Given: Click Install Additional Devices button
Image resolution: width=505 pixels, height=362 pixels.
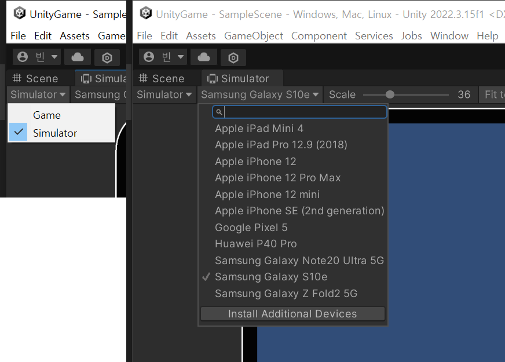Looking at the screenshot, I should [292, 314].
